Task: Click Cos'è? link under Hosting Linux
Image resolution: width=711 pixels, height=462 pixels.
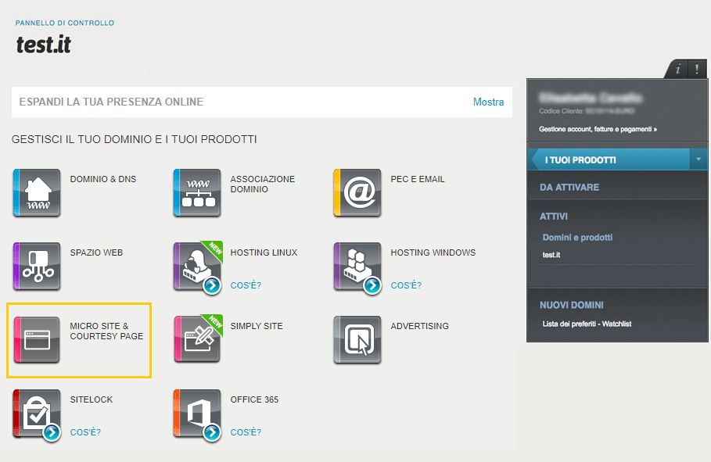Action: 246,285
